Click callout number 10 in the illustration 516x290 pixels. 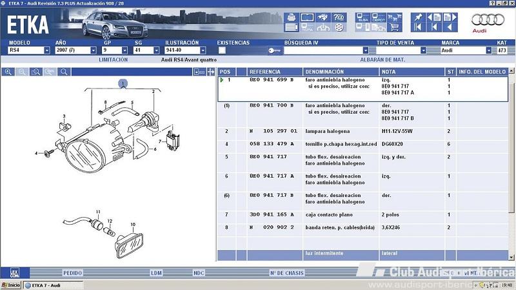coord(133,224)
